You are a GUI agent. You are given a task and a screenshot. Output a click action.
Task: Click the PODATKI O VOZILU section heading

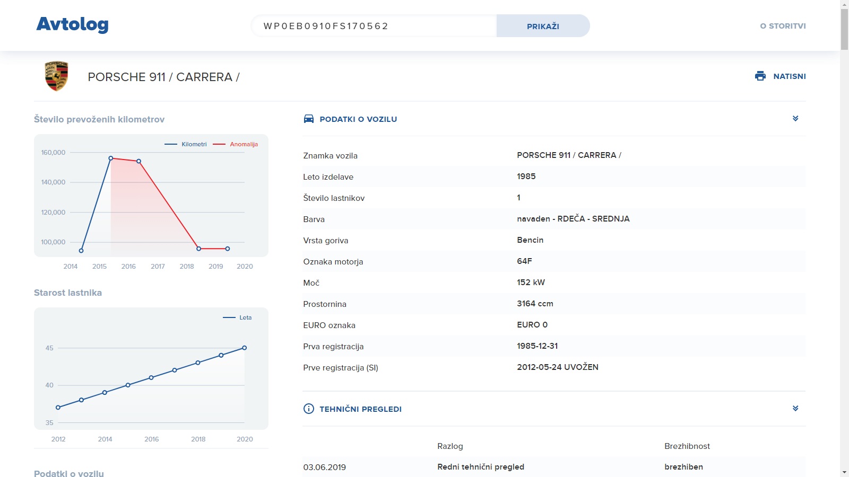pos(358,119)
